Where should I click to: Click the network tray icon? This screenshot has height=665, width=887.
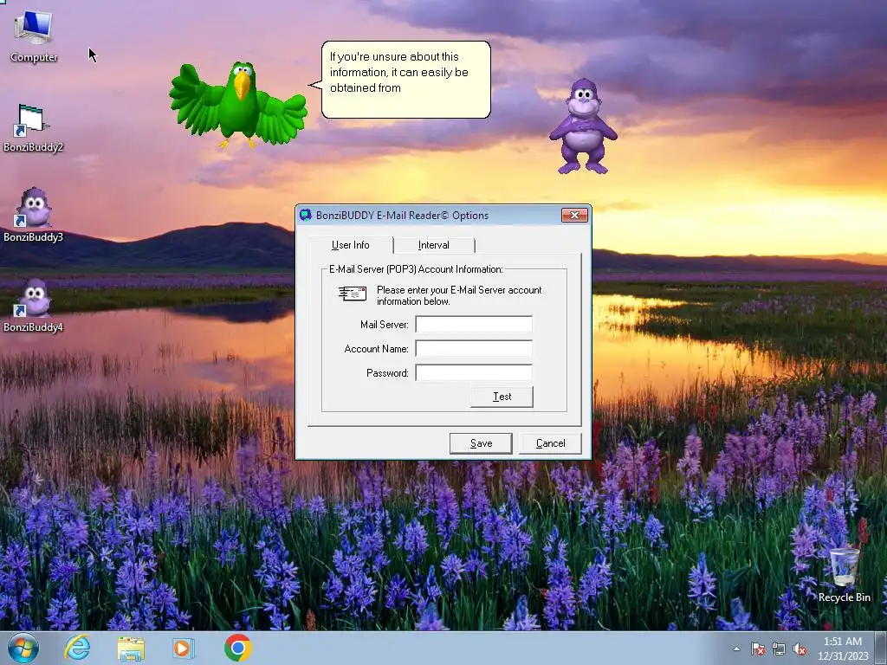pos(779,649)
